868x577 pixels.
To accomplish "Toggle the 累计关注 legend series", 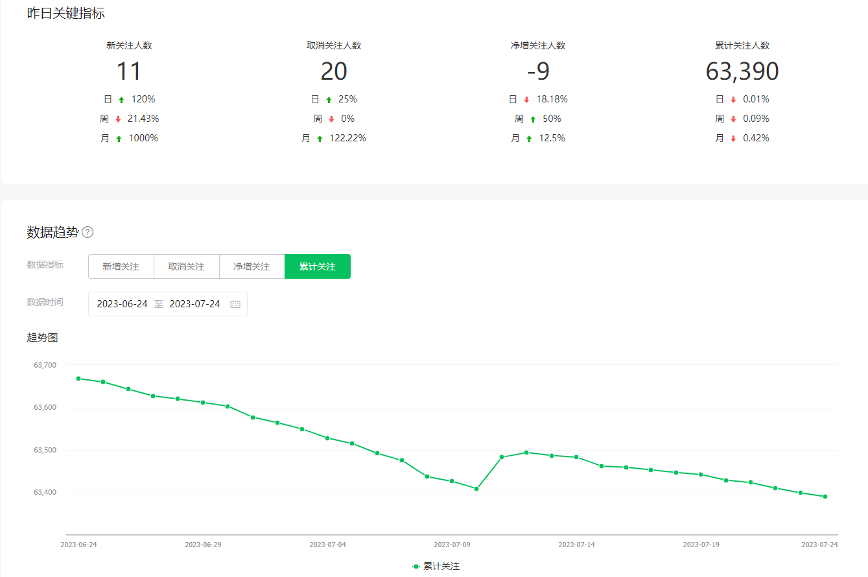I will 436,566.
